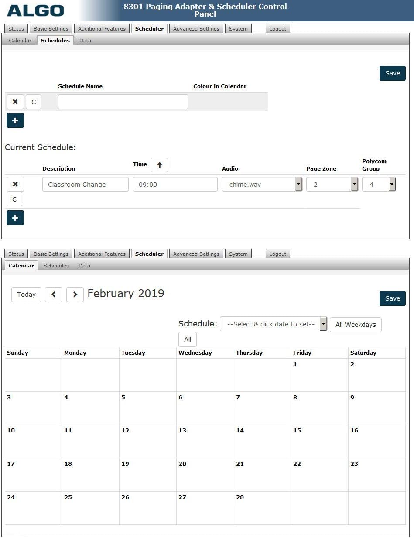Add a new schedule with plus button
Image resolution: width=414 pixels, height=538 pixels.
(15, 121)
